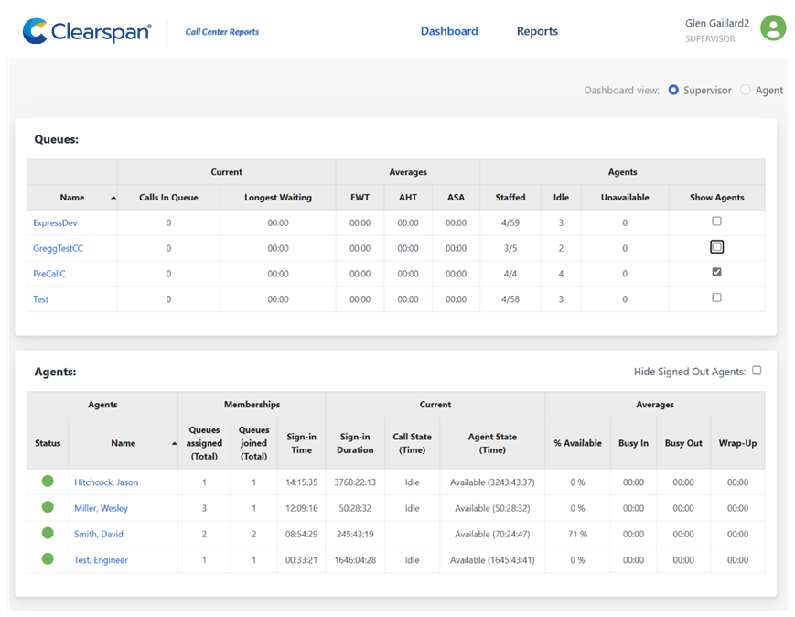Screen dimensions: 795x617
Task: Click Wesley Miller's green status indicator
Action: pos(48,507)
